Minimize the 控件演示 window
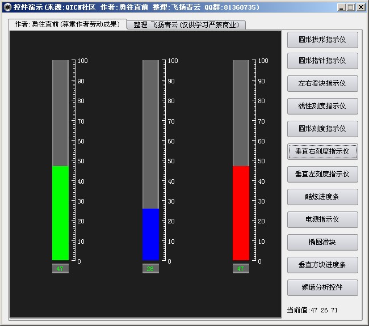Screen dimensions: 369x326 click(x=341, y=7)
